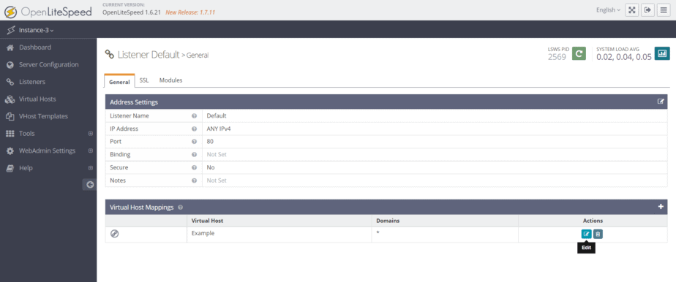Collapse the sidebar with the arrow button
Image resolution: width=676 pixels, height=282 pixels.
coord(90,184)
